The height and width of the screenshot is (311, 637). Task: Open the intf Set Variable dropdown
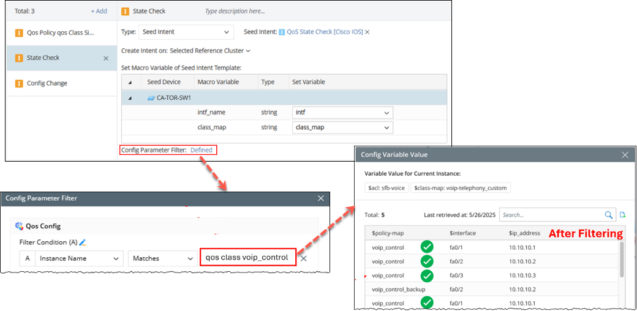click(342, 112)
